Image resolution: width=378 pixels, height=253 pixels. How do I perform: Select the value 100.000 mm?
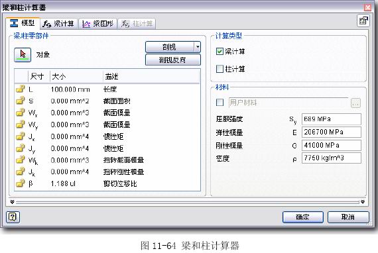tap(70, 89)
